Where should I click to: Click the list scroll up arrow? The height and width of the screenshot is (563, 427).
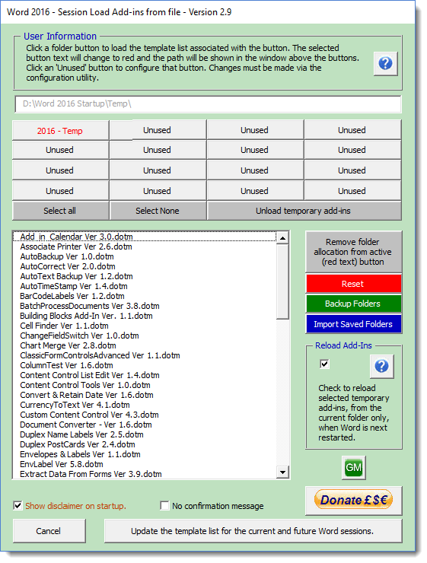pyautogui.click(x=282, y=237)
